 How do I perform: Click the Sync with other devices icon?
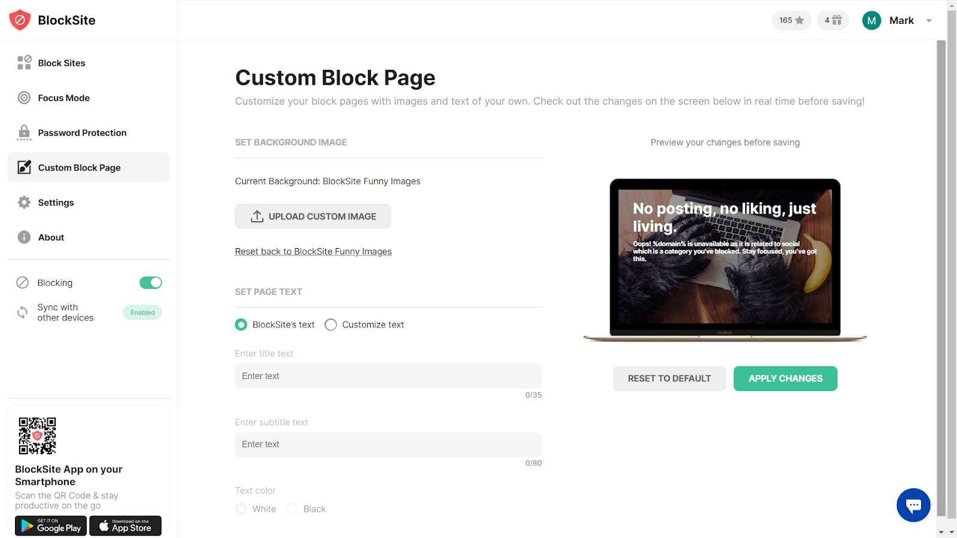click(23, 312)
